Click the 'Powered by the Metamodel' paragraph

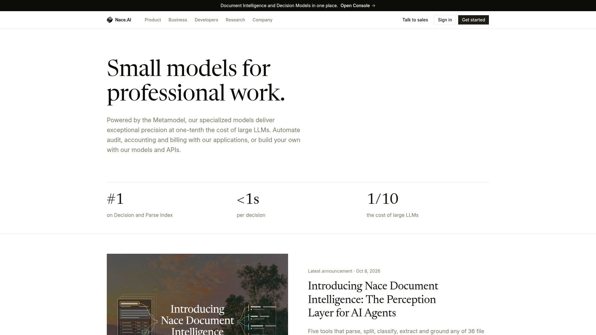tap(204, 135)
